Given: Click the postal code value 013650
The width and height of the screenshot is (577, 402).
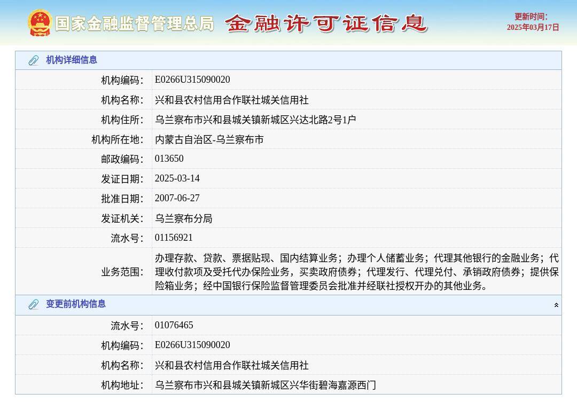Looking at the screenshot, I should (169, 159).
